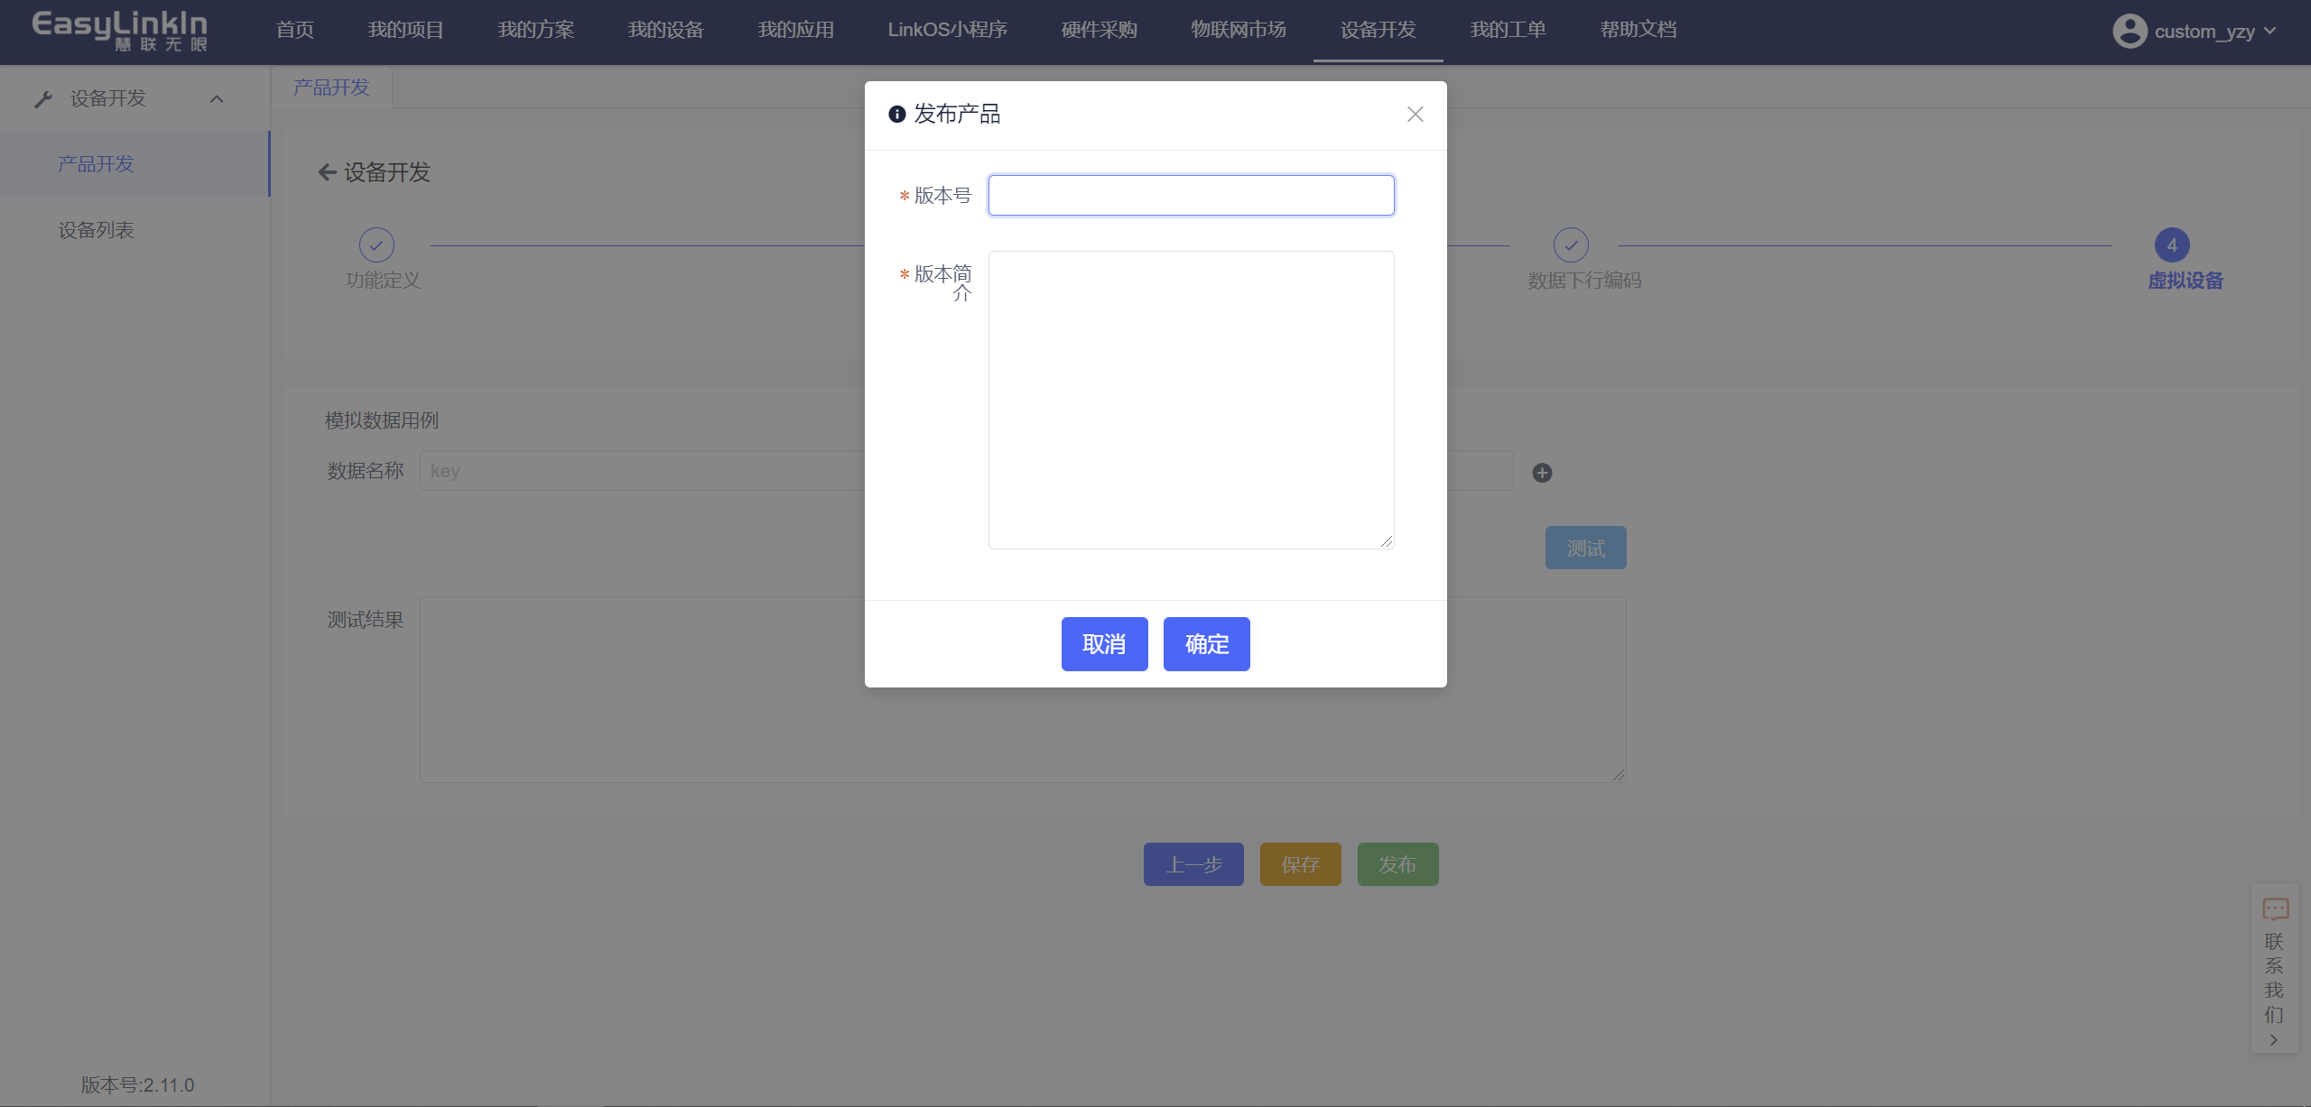The image size is (2311, 1107).
Task: Click the step 4 虚拟设备 circle
Action: pos(2172,244)
